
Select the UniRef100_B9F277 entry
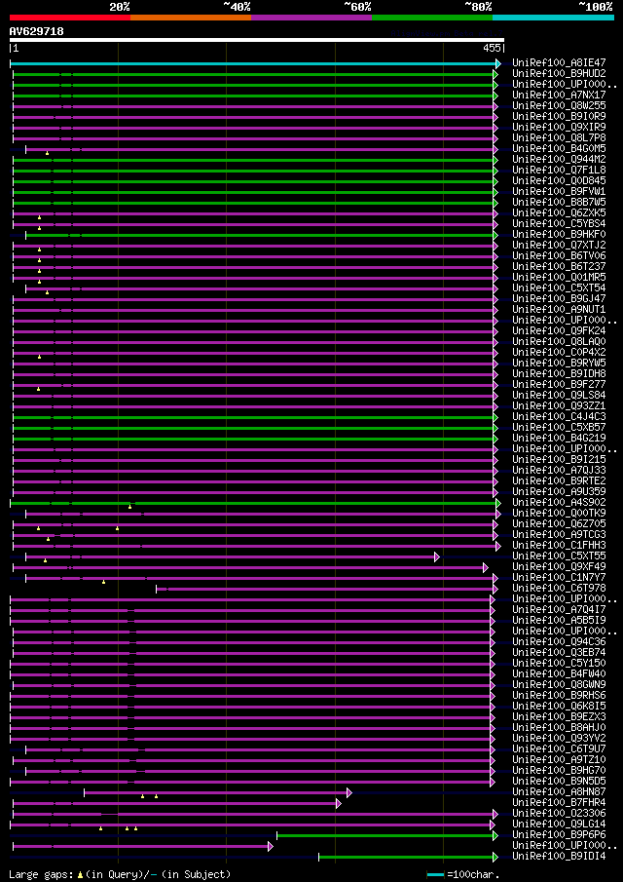point(559,385)
